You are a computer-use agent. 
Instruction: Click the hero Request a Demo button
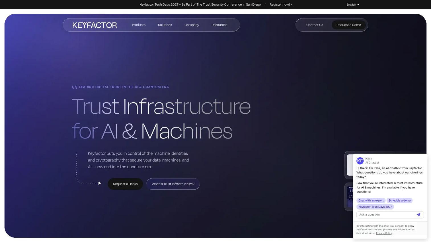coord(125,184)
